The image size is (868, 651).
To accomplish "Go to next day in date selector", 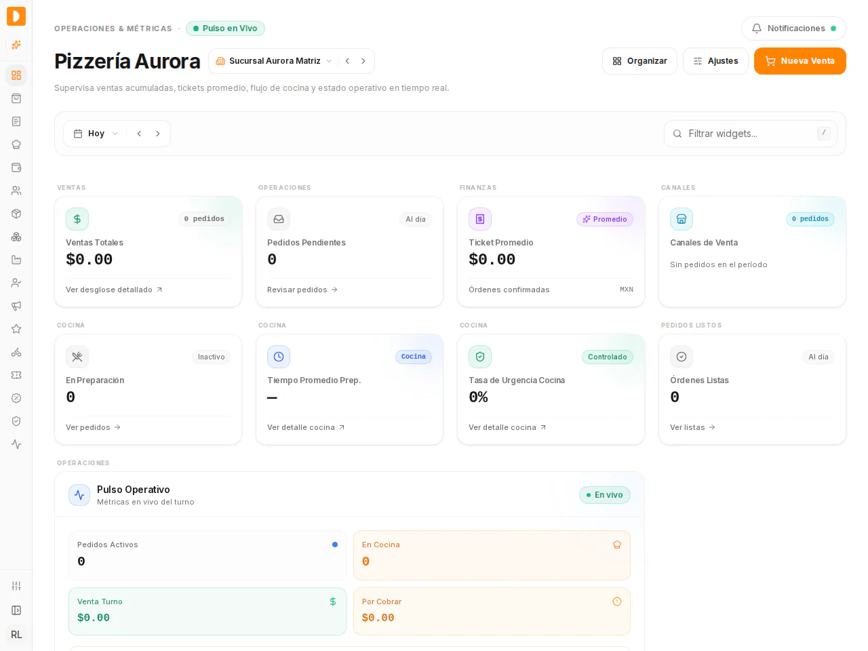I will [158, 134].
